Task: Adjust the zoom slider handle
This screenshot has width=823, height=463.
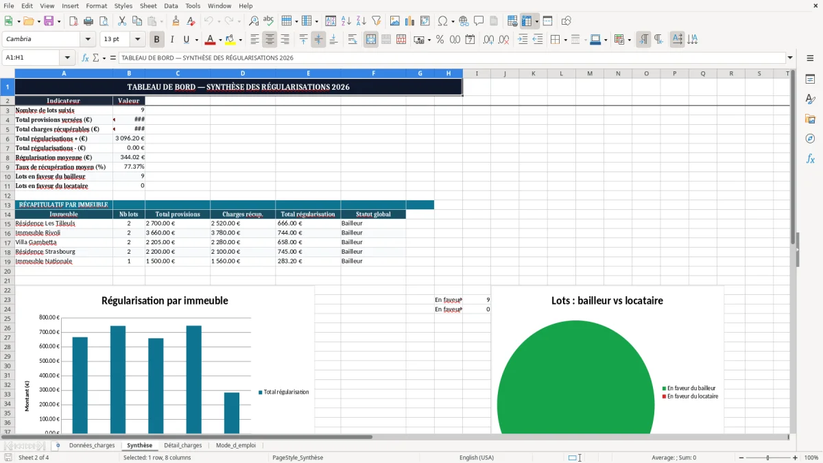Action: 767,458
